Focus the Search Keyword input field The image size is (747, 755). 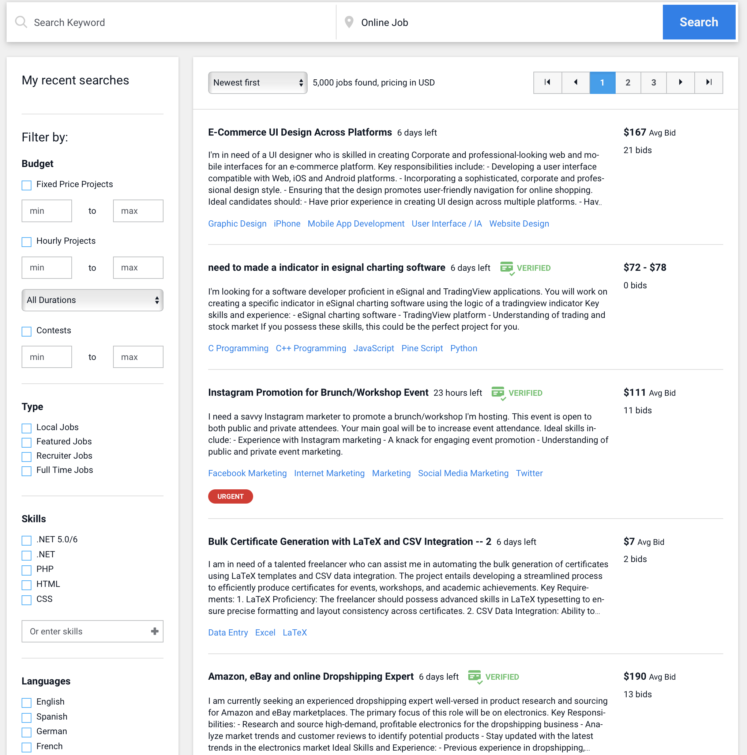[180, 22]
